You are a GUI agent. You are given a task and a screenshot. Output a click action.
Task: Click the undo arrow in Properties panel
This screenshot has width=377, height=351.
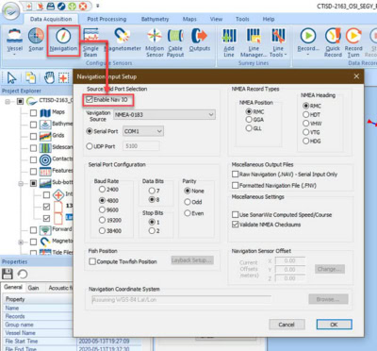pos(23,274)
